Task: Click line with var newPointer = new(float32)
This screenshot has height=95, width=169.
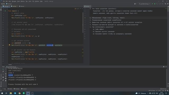Action: pyautogui.click(x=23, y=52)
